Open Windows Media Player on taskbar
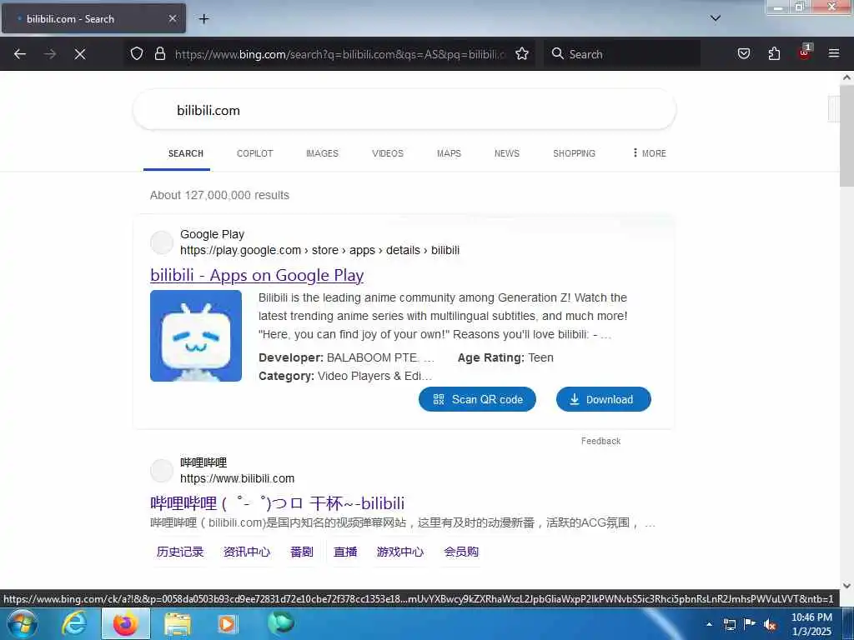The width and height of the screenshot is (854, 640). [228, 623]
